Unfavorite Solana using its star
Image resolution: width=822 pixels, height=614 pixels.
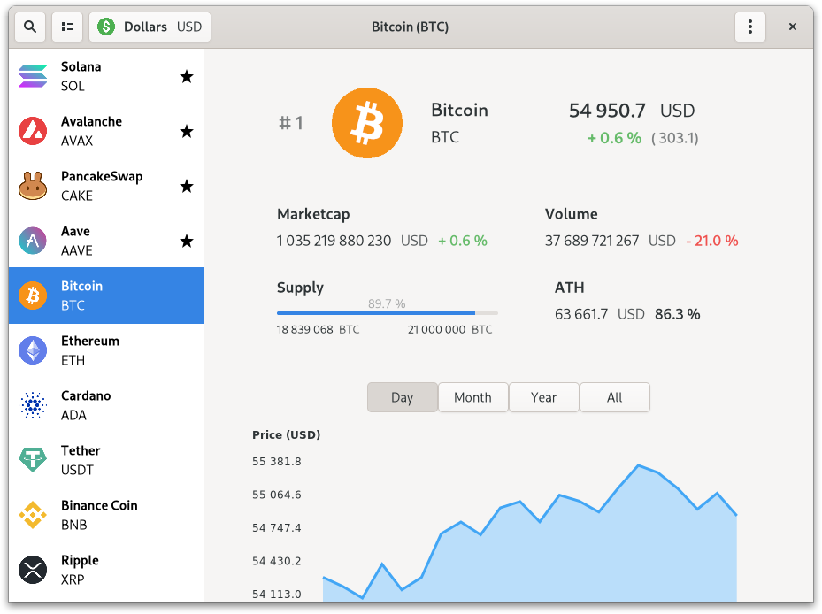click(187, 77)
